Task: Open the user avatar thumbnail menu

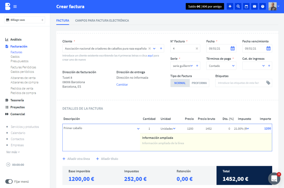Action: click(272, 6)
